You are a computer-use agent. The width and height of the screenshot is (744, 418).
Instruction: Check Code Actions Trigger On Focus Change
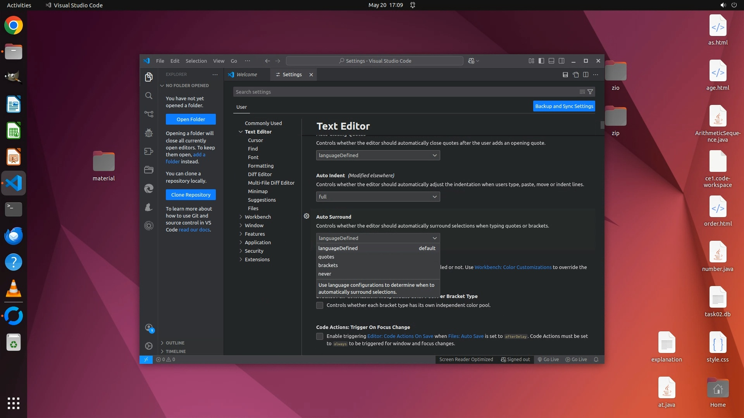click(x=320, y=336)
